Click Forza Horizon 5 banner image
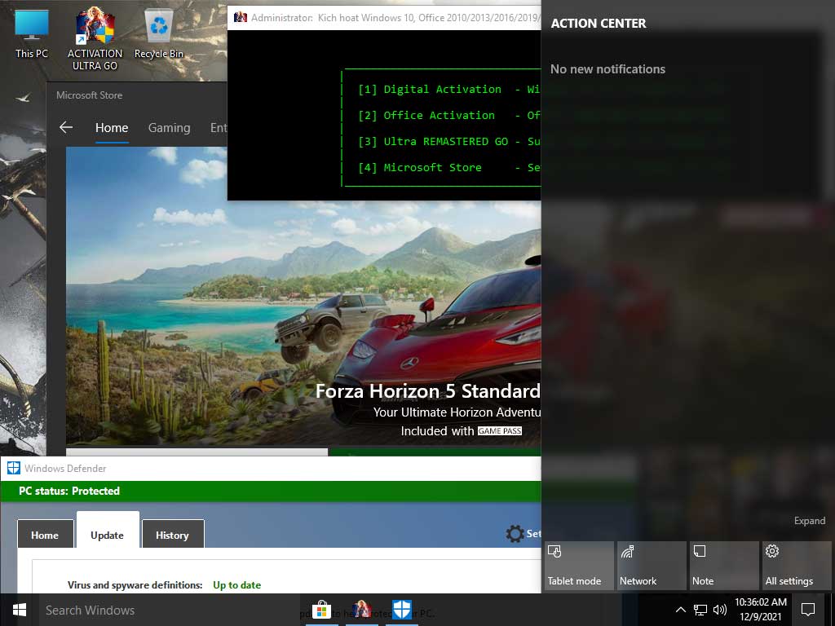The height and width of the screenshot is (626, 835). click(x=303, y=295)
